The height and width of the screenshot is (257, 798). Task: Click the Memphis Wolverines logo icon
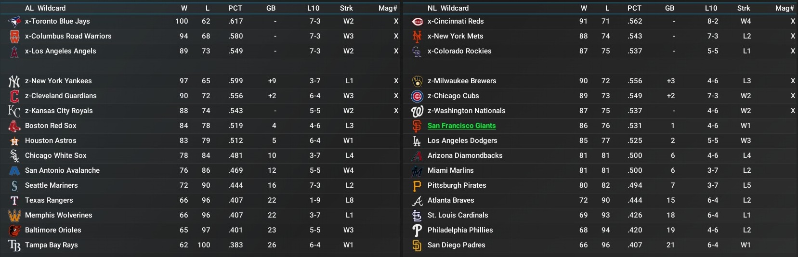click(14, 215)
